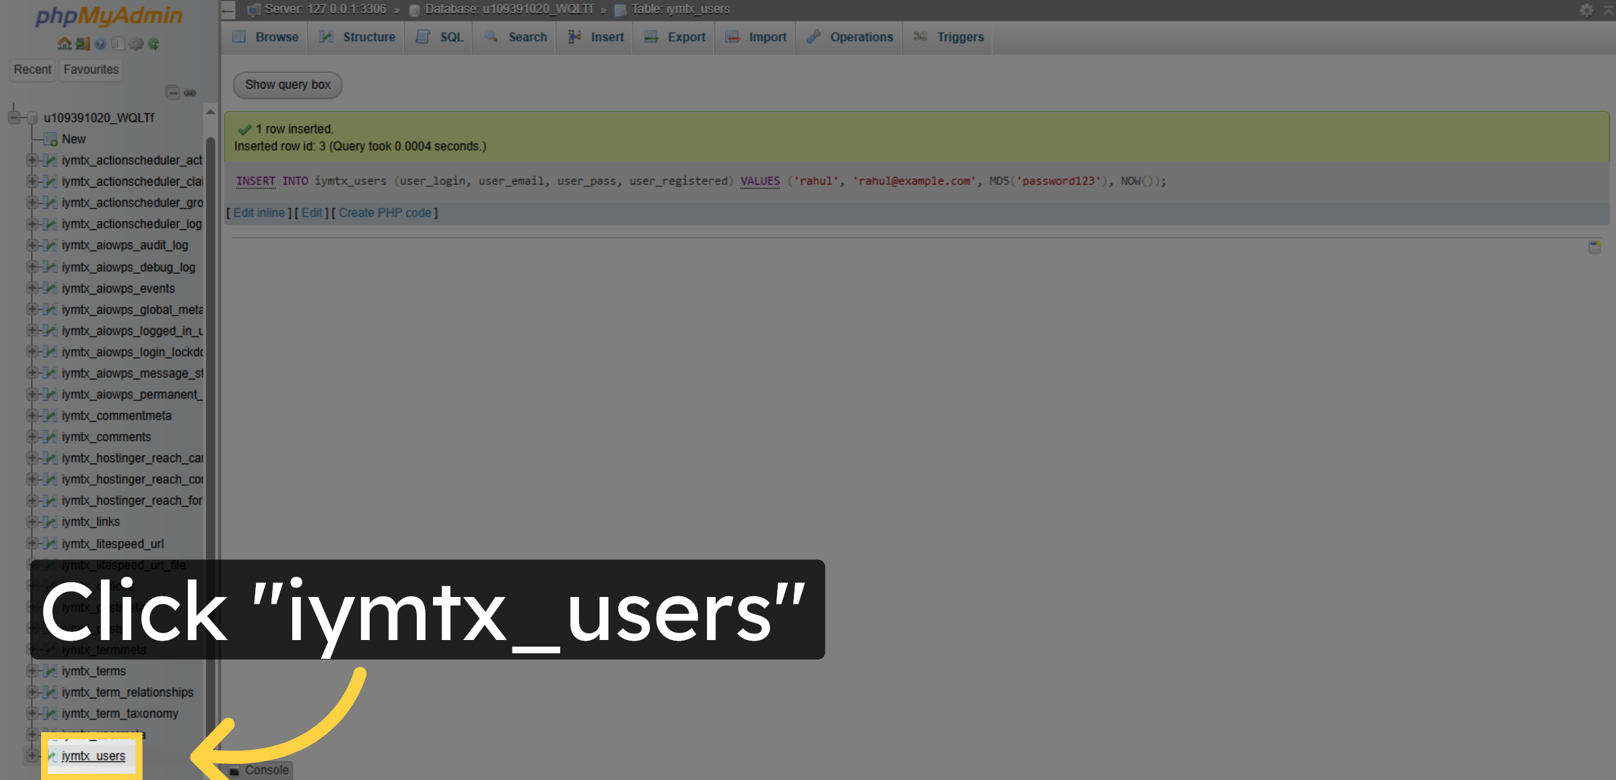
Task: Click the Create PHP code link
Action: pos(385,213)
